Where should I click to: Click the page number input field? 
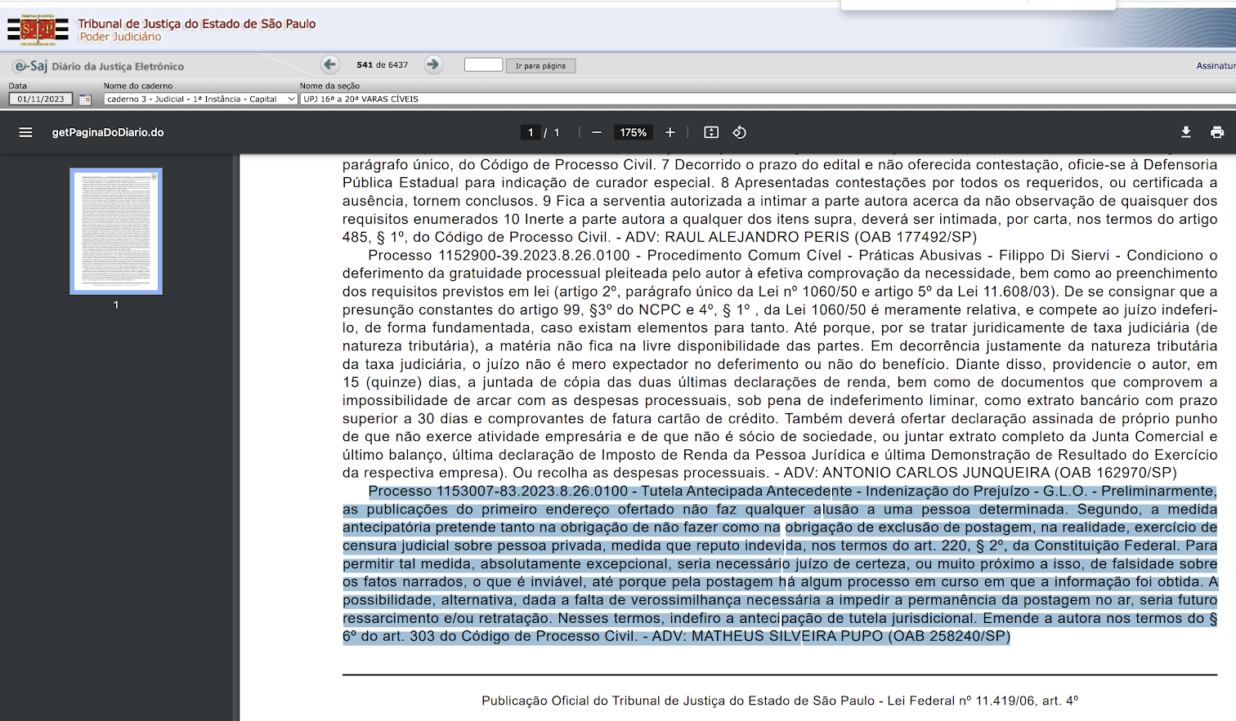[x=483, y=65]
